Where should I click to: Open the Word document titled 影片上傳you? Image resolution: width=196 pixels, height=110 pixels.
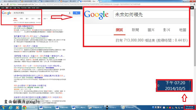click(x=79, y=107)
